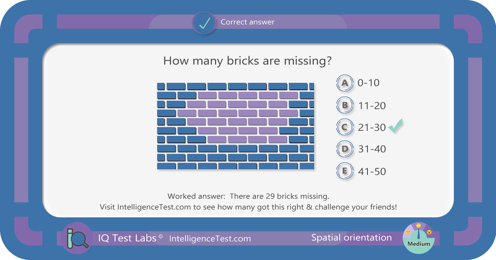Choose answer B circle for 11-20
This screenshot has height=260, width=496.
click(x=345, y=105)
